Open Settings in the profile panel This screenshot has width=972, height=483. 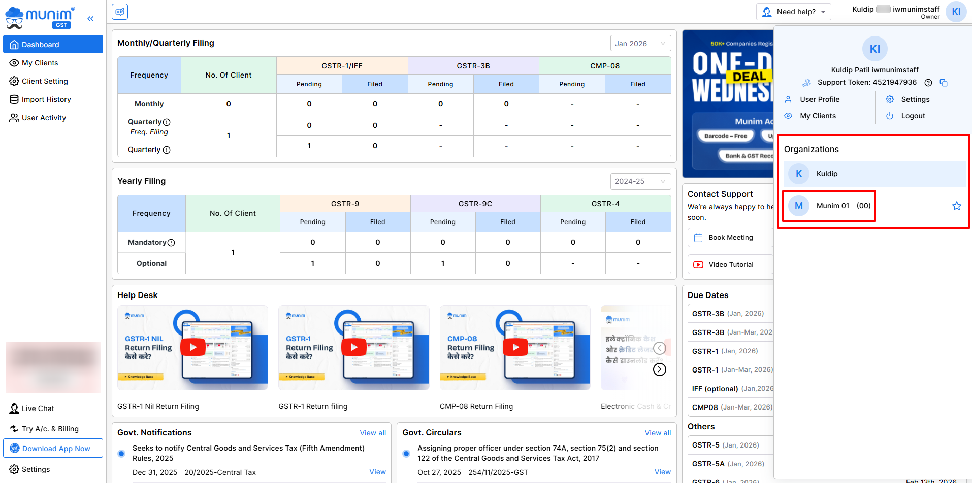[x=915, y=99]
